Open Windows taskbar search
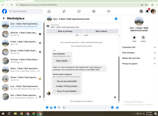Viewport: 158px width, 116px height. click(x=9, y=113)
